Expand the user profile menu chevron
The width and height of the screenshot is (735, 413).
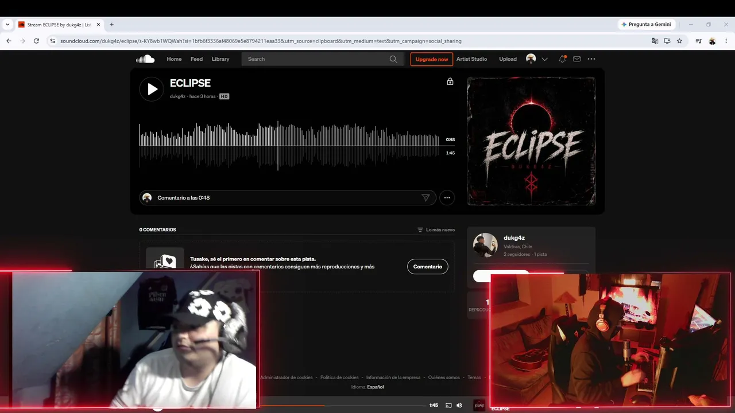(x=545, y=59)
